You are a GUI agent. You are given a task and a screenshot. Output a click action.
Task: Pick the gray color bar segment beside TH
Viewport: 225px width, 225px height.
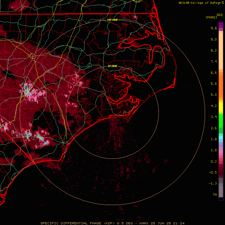(x=221, y=191)
